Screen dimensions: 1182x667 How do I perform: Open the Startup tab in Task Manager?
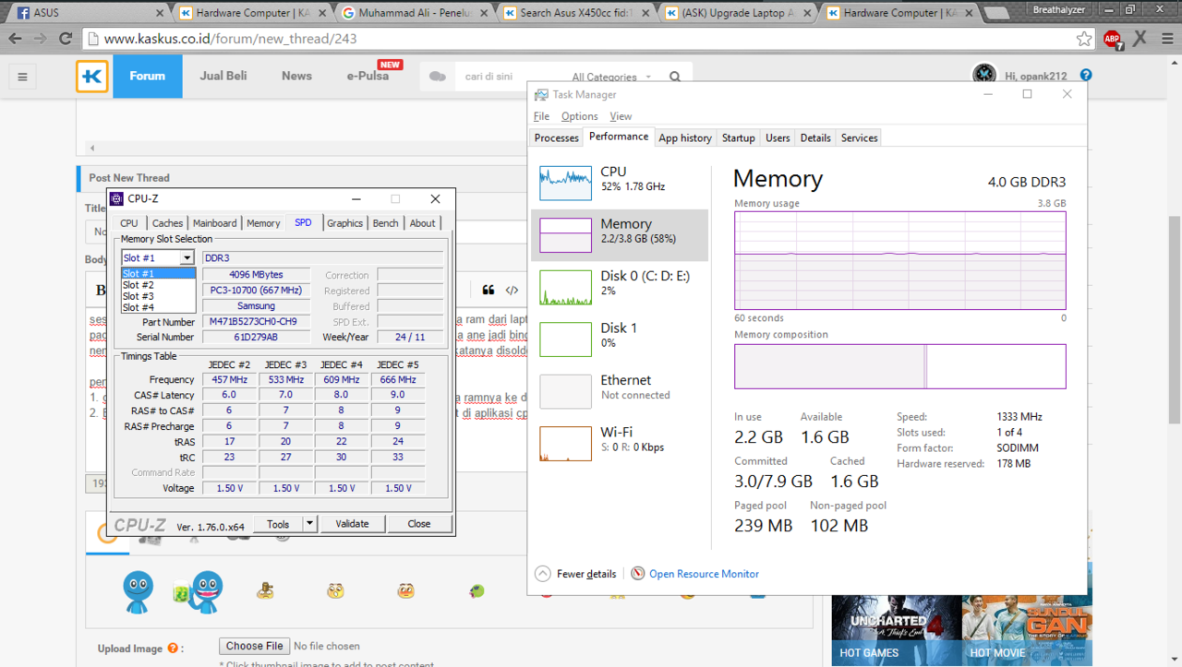(x=739, y=138)
